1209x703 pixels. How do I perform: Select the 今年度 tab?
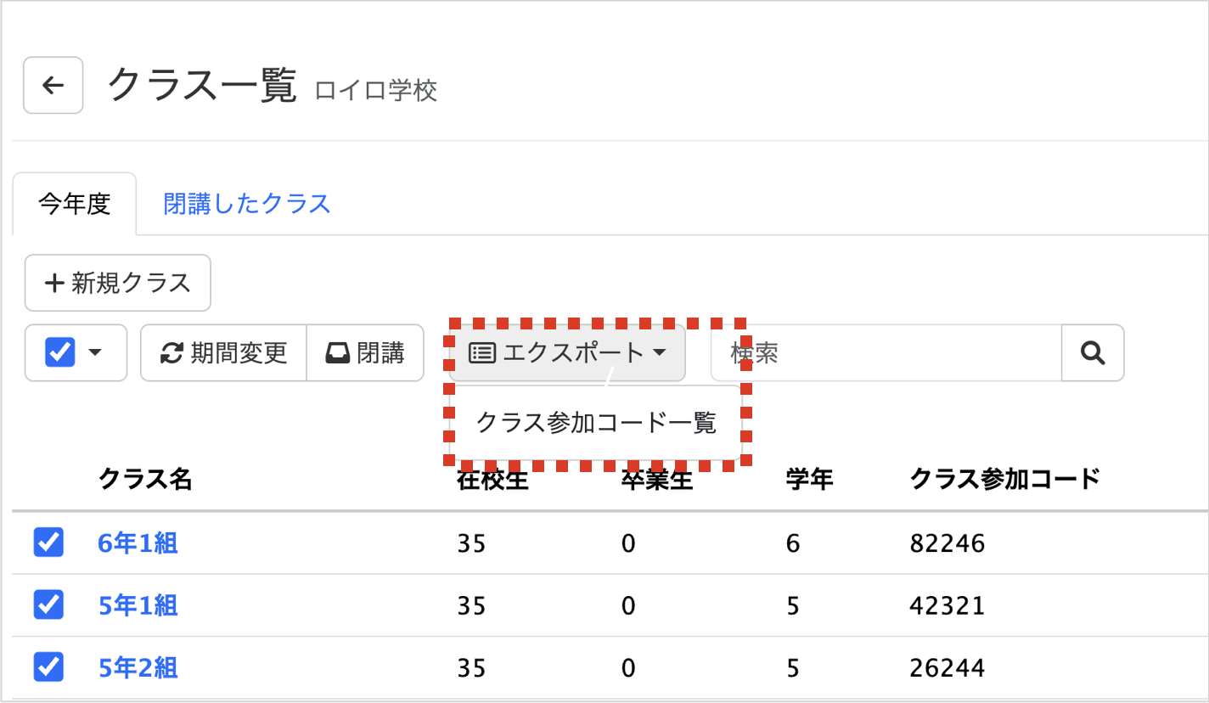pyautogui.click(x=75, y=204)
